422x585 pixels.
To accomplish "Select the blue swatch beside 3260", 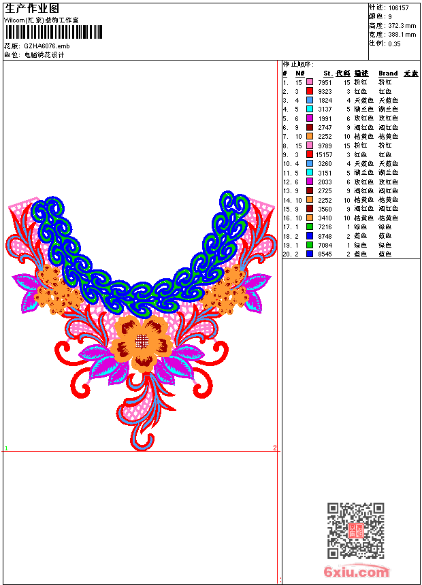I will (x=310, y=163).
